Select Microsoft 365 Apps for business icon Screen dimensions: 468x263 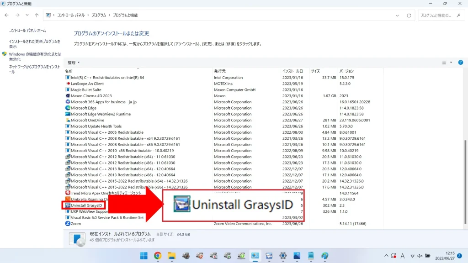pos(68,102)
